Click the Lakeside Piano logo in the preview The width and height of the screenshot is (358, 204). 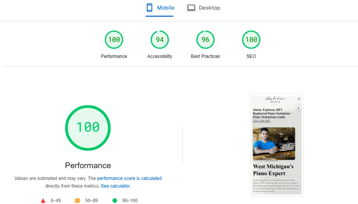pos(275,100)
